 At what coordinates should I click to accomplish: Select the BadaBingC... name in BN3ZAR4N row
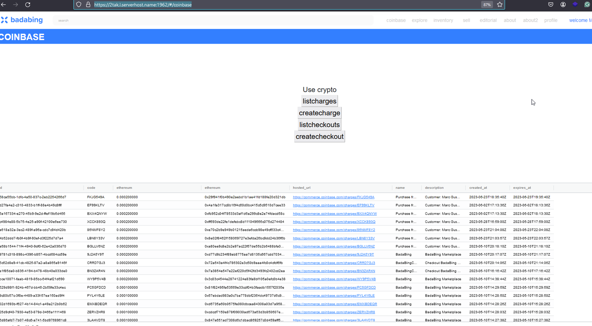(x=406, y=271)
